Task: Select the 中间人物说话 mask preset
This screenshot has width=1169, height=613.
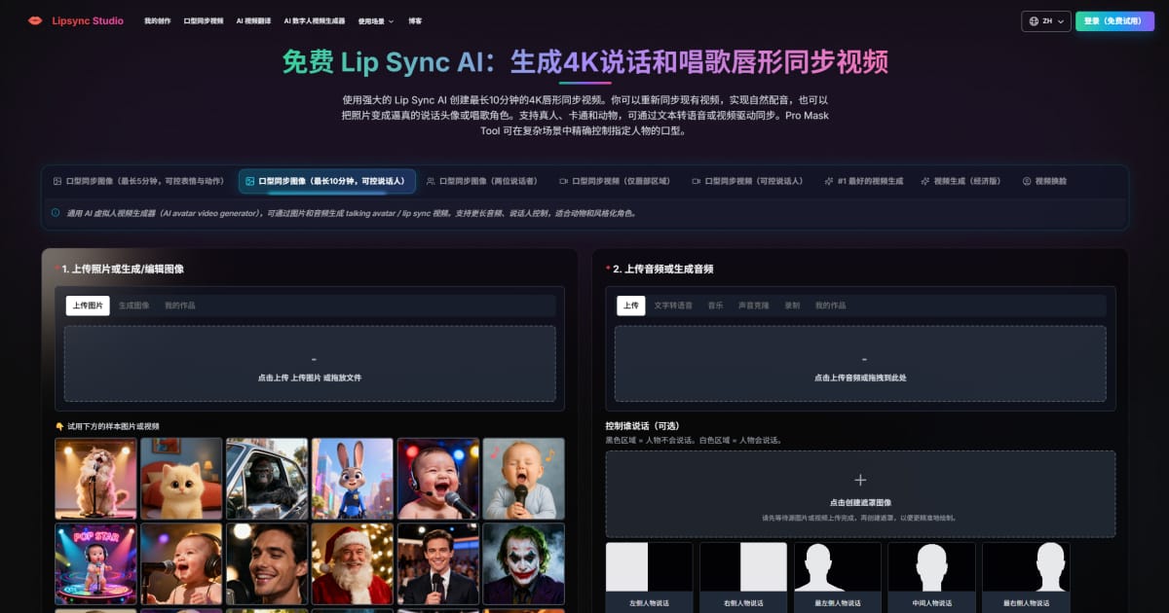Action: click(932, 577)
